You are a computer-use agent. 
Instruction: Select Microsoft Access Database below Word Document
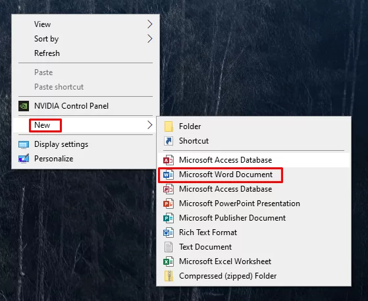253,189
